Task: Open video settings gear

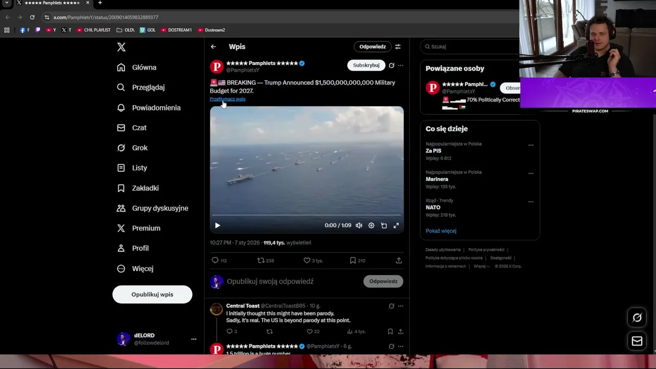Action: pyautogui.click(x=371, y=225)
